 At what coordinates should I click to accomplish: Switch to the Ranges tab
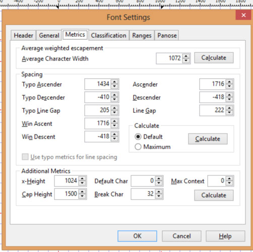142,35
